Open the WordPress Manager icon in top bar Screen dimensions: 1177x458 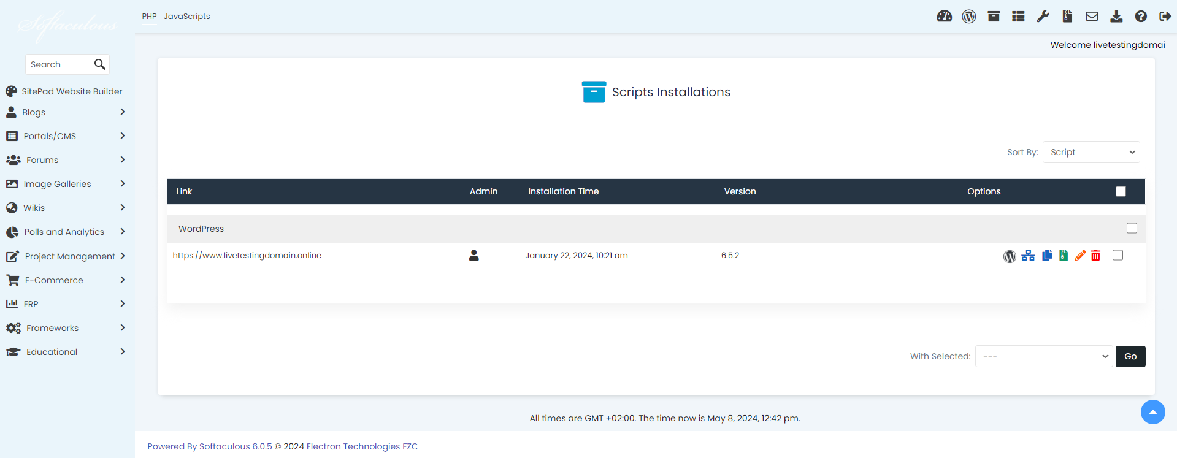click(x=969, y=17)
